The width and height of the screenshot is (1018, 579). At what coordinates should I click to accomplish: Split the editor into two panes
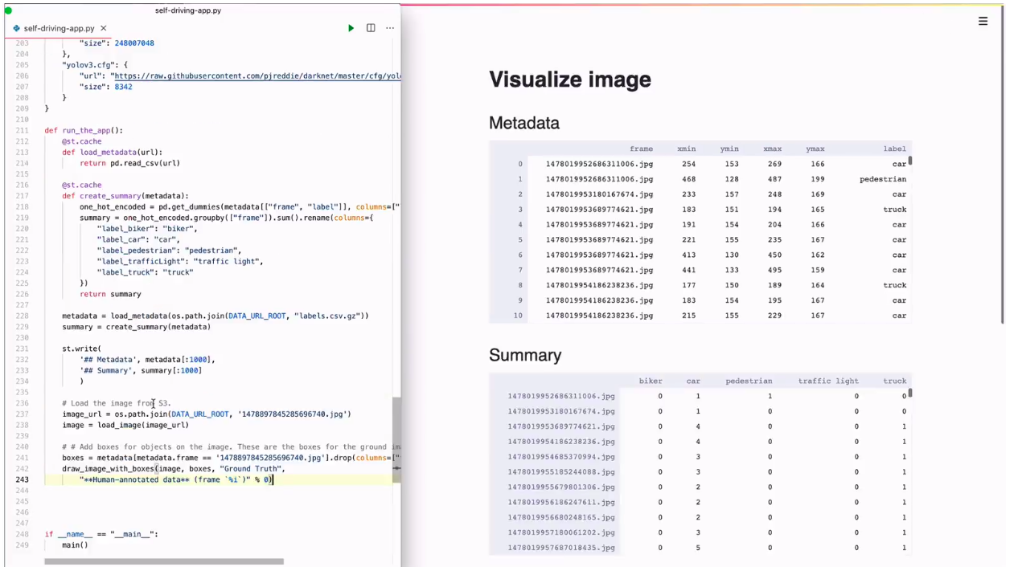tap(371, 28)
